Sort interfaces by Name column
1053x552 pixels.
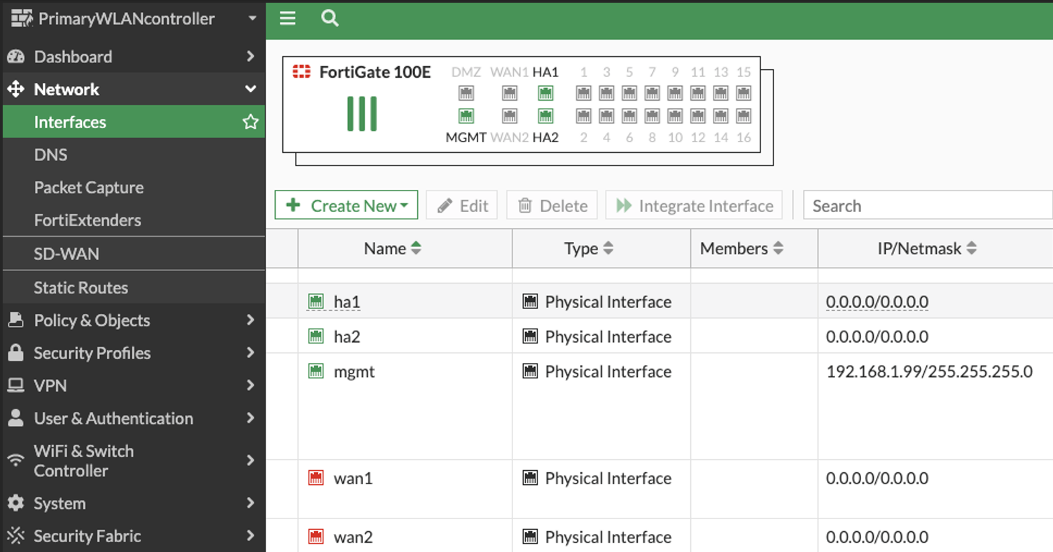392,249
